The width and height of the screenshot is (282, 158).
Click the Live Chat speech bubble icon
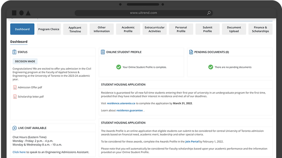click(14, 128)
